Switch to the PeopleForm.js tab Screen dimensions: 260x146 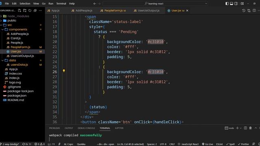(x=113, y=11)
